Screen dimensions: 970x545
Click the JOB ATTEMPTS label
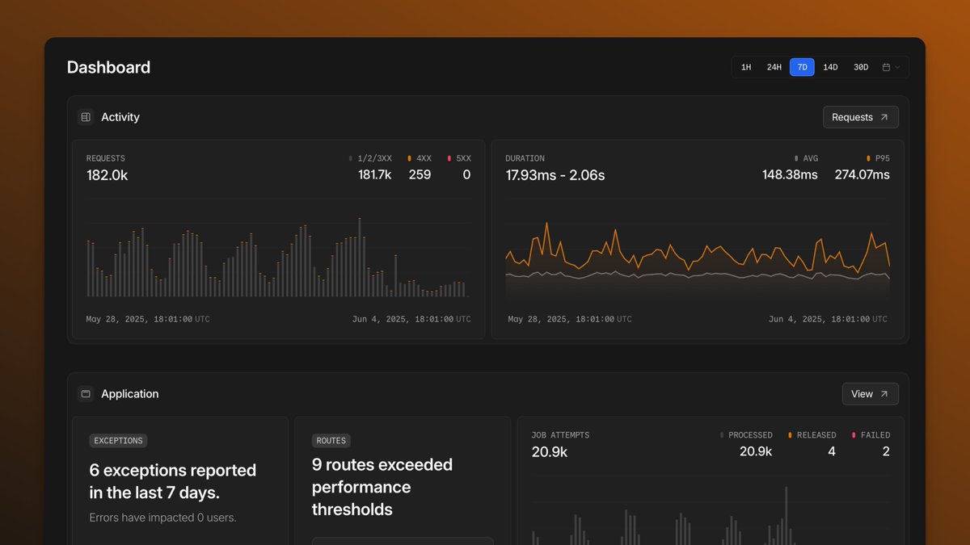coord(560,435)
